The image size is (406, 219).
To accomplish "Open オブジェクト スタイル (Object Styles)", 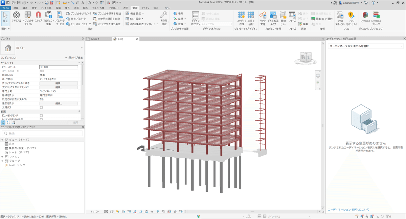I will [x=28, y=19].
